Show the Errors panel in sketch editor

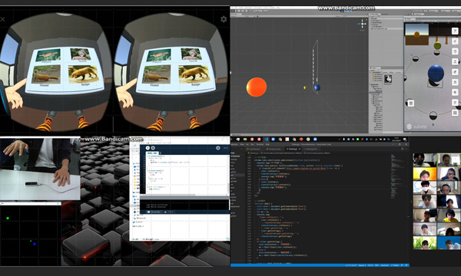170,212
